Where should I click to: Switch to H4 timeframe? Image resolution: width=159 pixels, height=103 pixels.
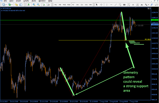click(x=78, y=5)
